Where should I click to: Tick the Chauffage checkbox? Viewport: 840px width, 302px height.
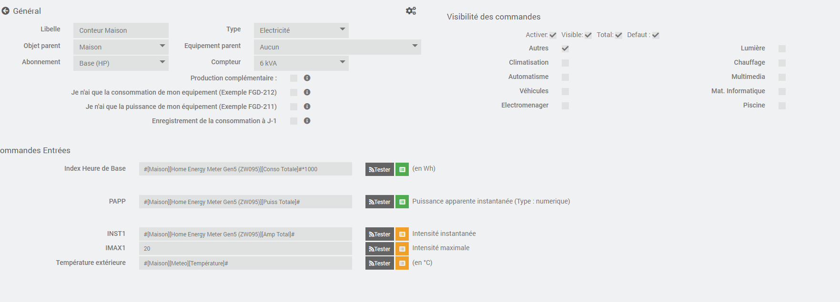coord(782,63)
